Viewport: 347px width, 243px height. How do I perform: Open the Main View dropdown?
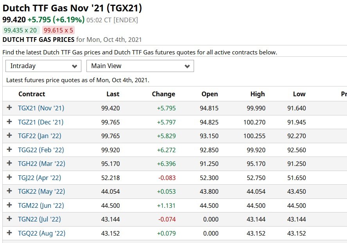(140, 66)
